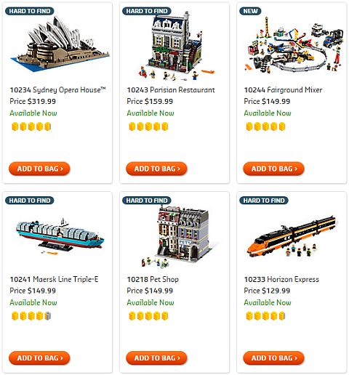
Task: View the Pet Shop building image
Action: (180, 236)
